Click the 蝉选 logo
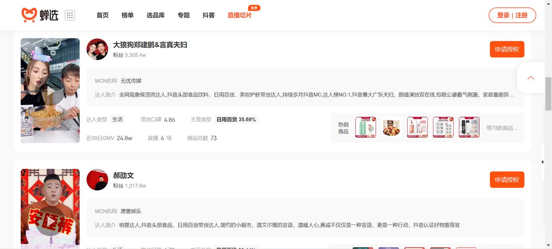The image size is (552, 249). [x=40, y=15]
